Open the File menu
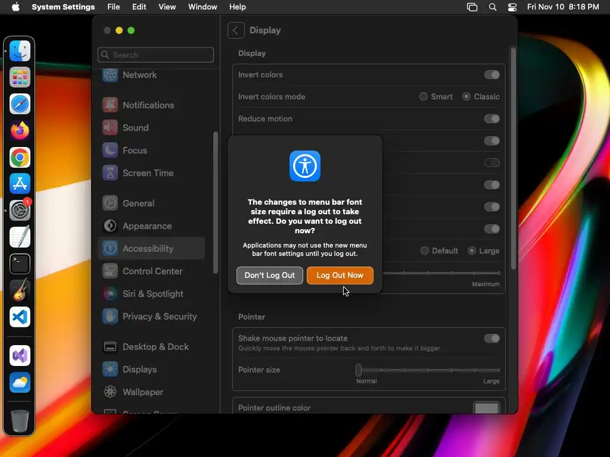 click(x=114, y=7)
